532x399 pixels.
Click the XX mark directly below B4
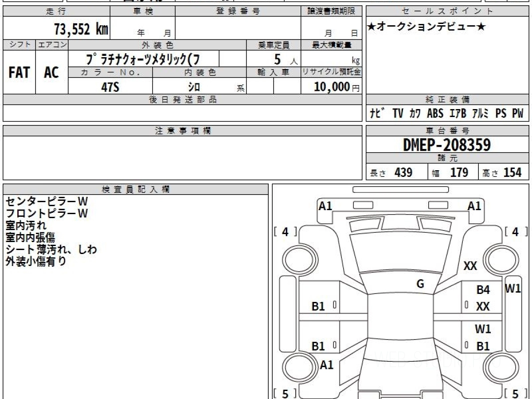point(483,306)
